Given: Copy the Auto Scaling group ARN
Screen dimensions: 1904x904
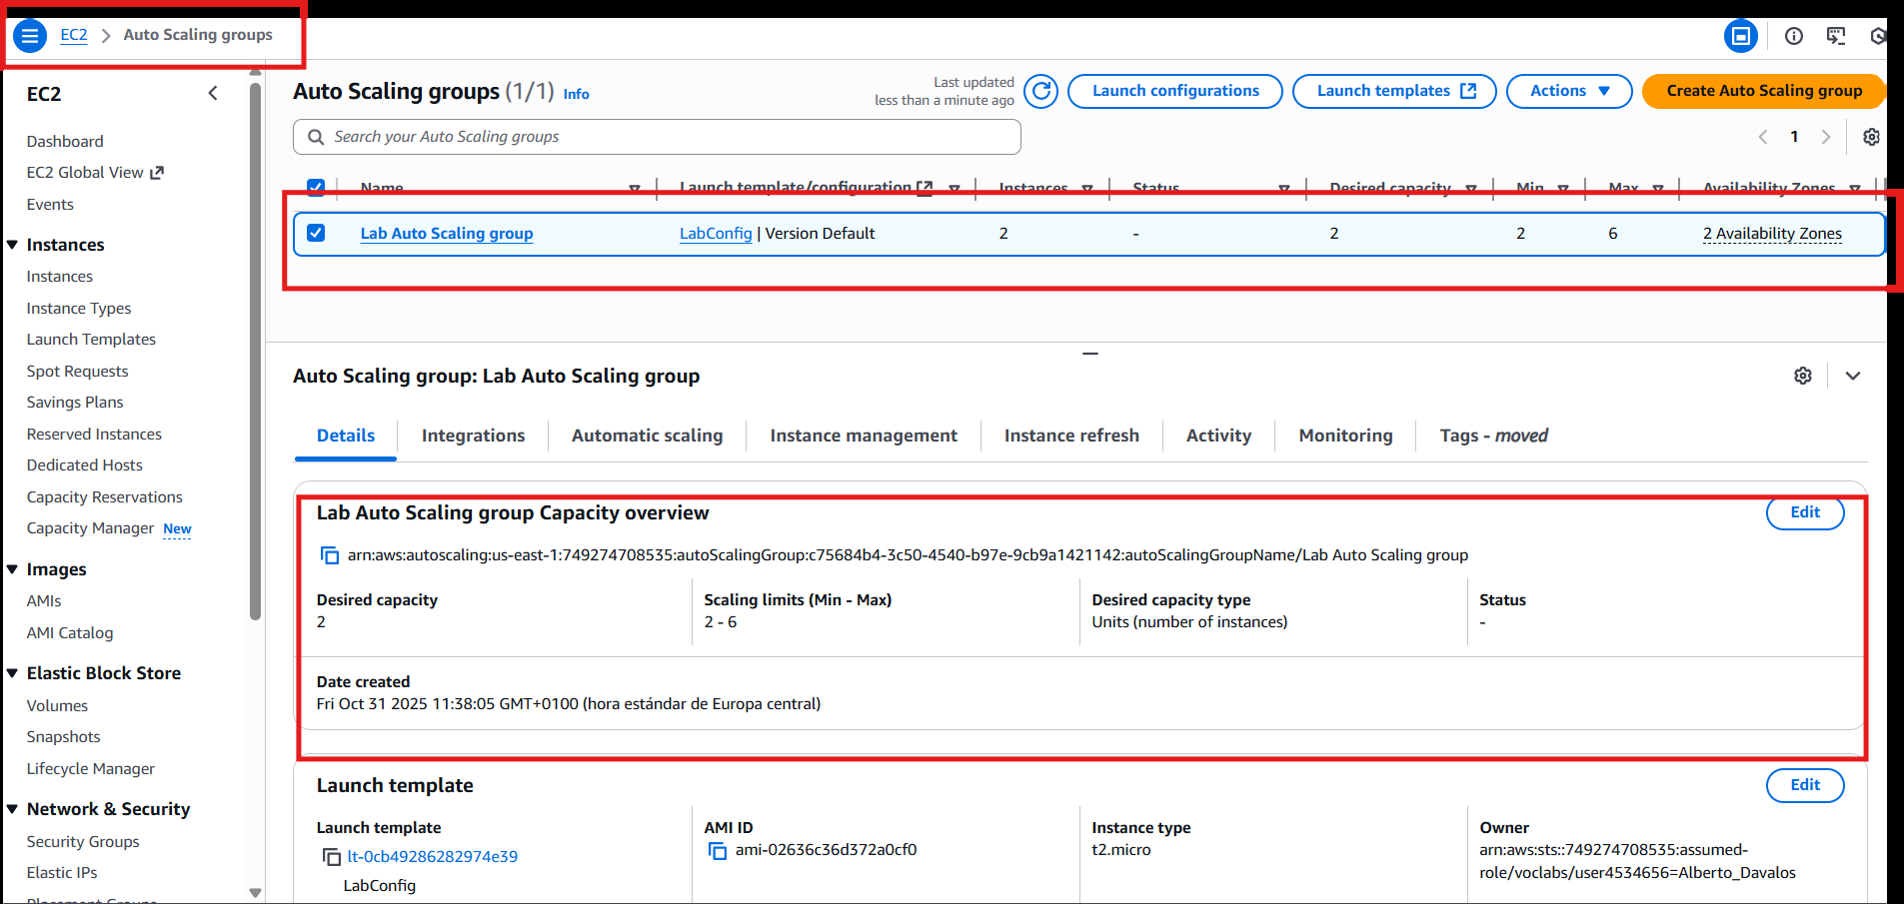Looking at the screenshot, I should pyautogui.click(x=329, y=555).
